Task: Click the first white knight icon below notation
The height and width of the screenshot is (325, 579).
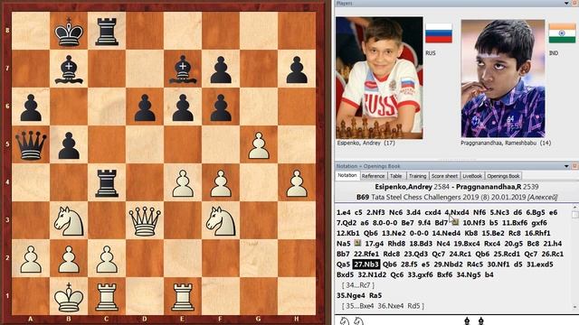Action: 345,321
